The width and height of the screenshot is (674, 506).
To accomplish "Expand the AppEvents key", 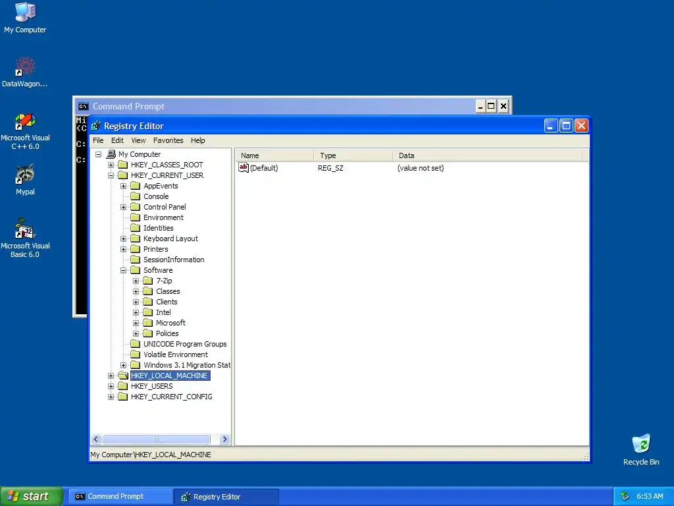I will (123, 186).
